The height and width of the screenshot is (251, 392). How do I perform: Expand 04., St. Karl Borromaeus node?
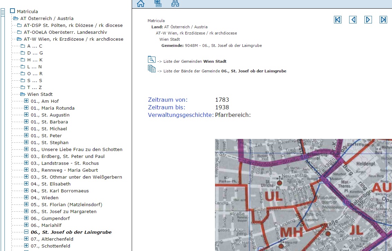tap(26, 191)
